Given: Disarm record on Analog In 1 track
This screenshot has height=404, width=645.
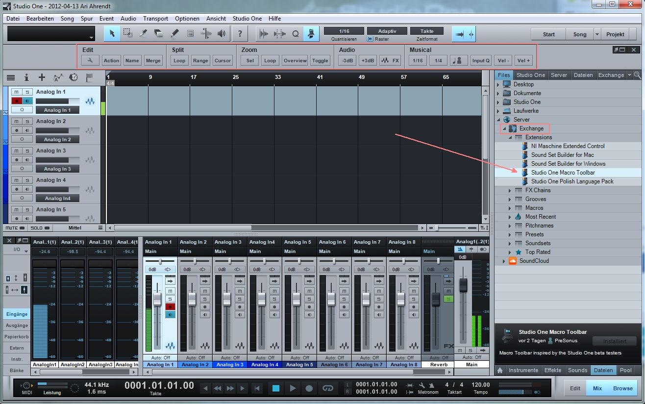Looking at the screenshot, I should (16, 101).
